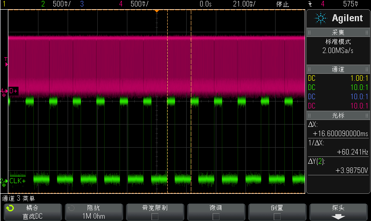Viewport: 371px width, 221px height.
Task: Enable the 带宽限制 bandwidth limit checkbox
Action: point(155,215)
